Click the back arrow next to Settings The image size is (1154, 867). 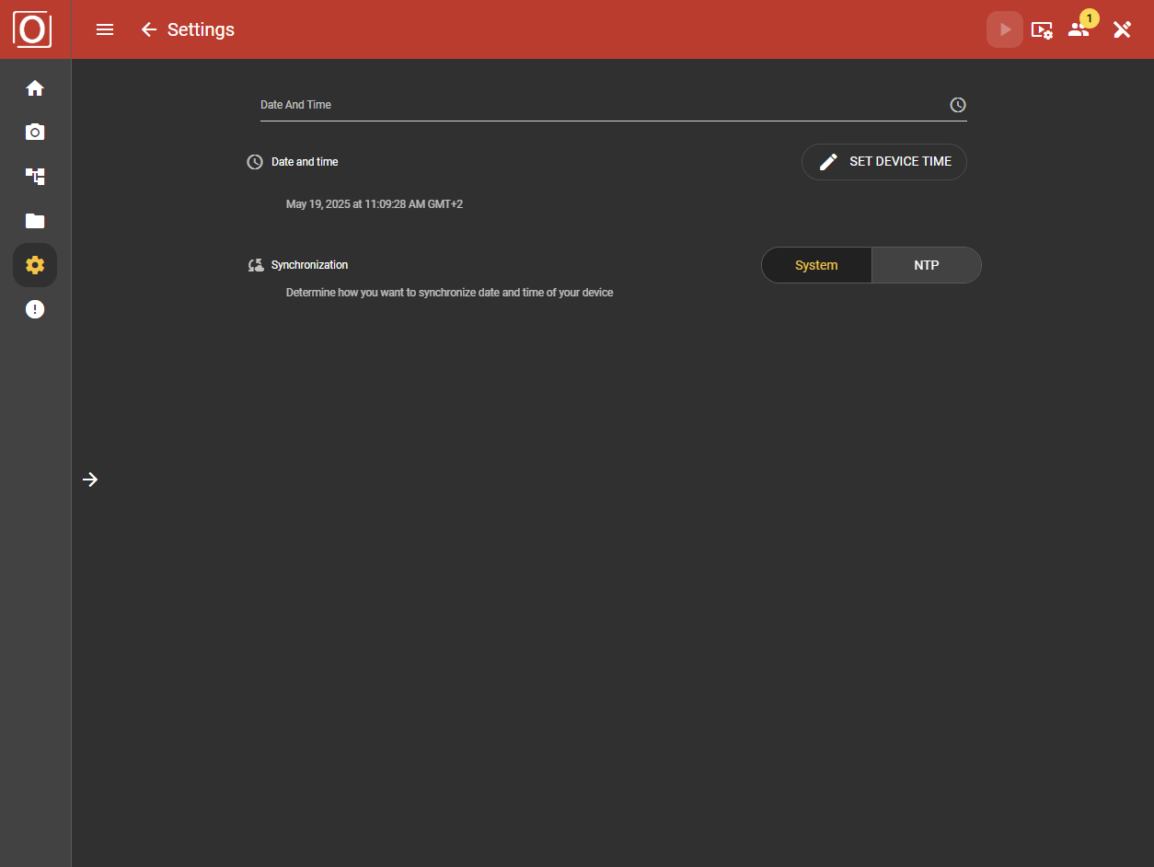(x=149, y=29)
